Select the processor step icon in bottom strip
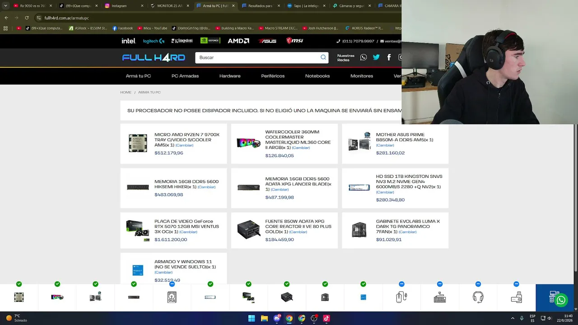Image resolution: width=578 pixels, height=325 pixels. [19, 297]
